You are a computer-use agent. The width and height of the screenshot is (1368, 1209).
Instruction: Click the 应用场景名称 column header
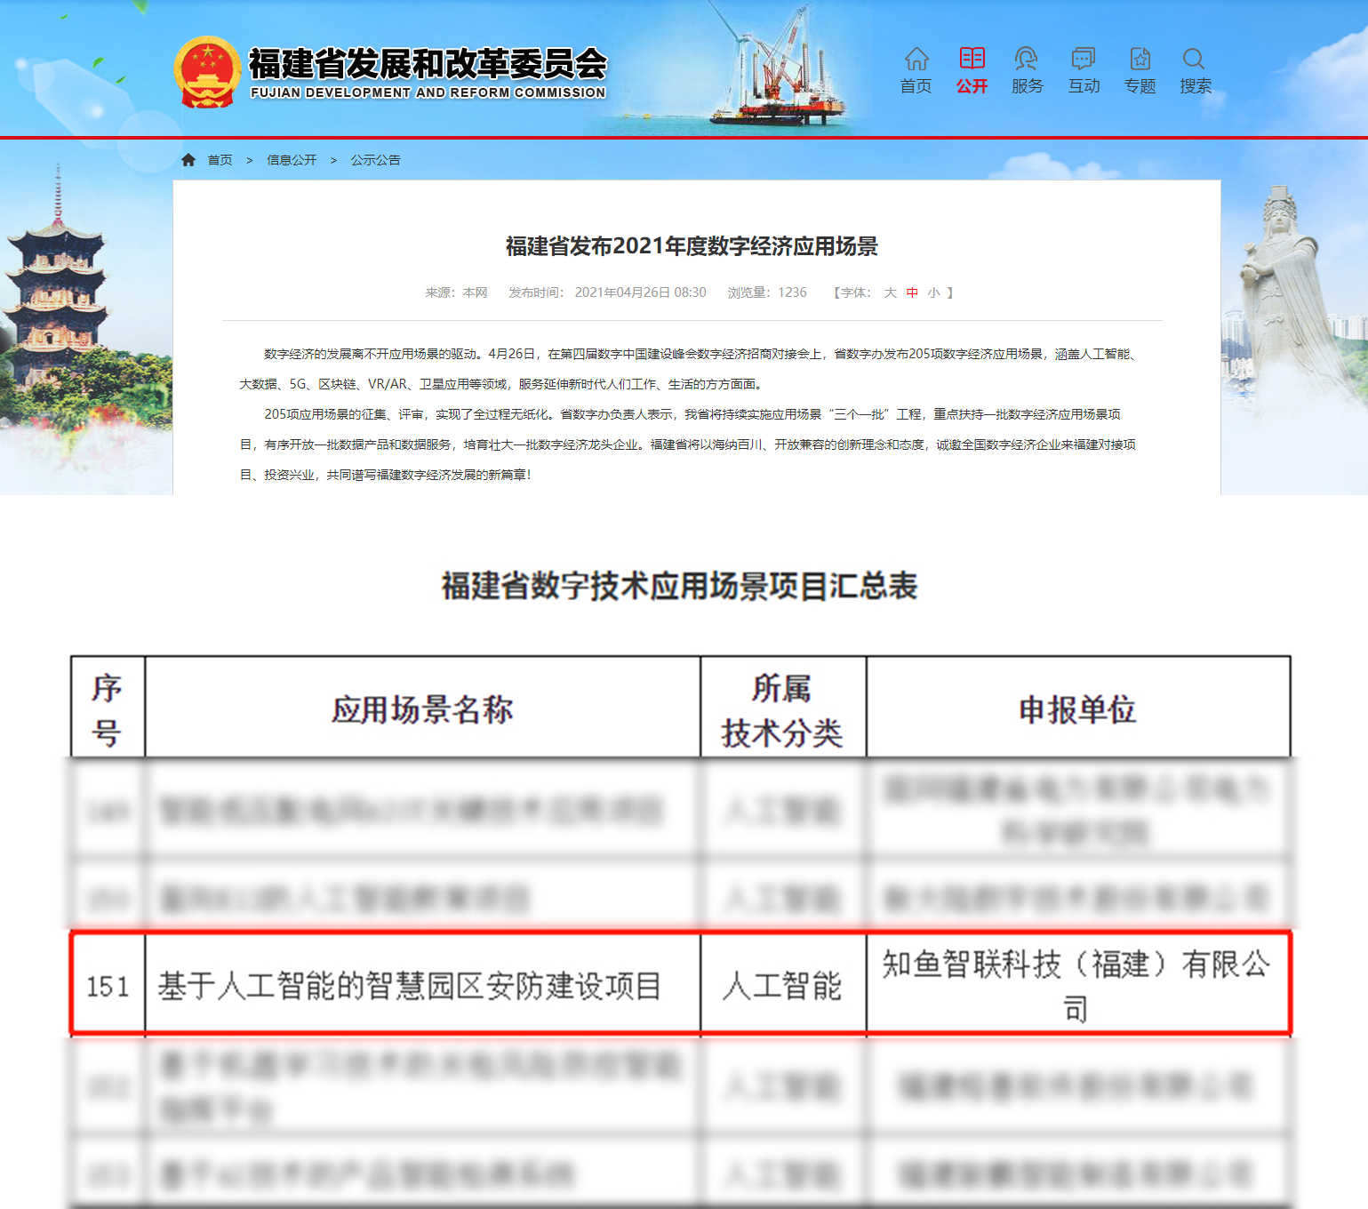pyautogui.click(x=422, y=709)
